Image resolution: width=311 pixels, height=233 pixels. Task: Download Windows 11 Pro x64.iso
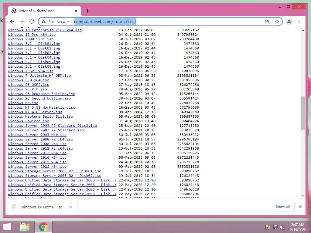click(32, 35)
